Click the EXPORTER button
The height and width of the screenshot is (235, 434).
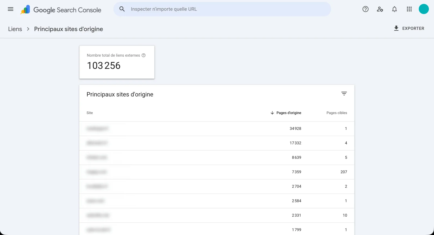(x=409, y=28)
